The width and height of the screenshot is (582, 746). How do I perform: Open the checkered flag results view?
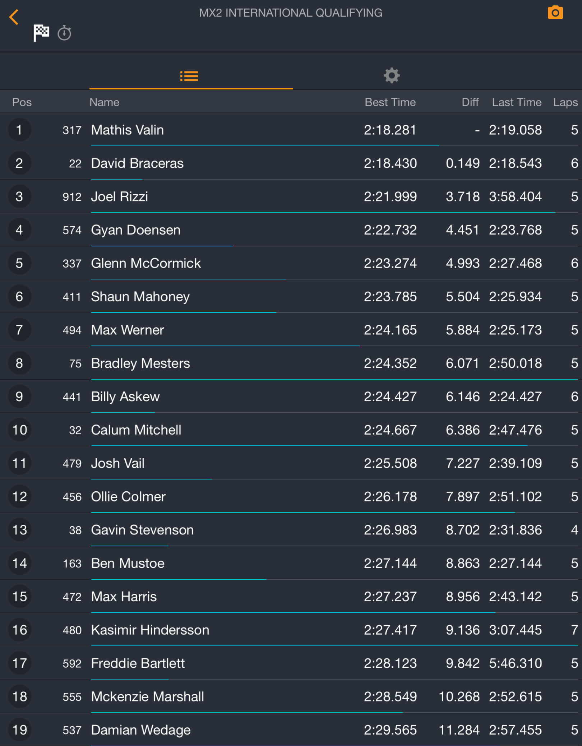41,33
